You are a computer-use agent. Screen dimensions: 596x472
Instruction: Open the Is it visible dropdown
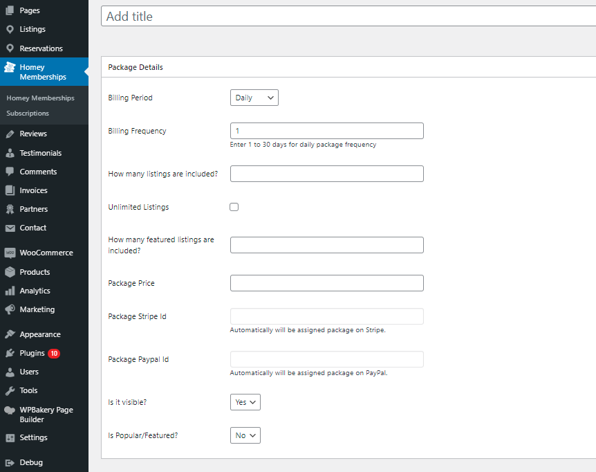coord(245,402)
